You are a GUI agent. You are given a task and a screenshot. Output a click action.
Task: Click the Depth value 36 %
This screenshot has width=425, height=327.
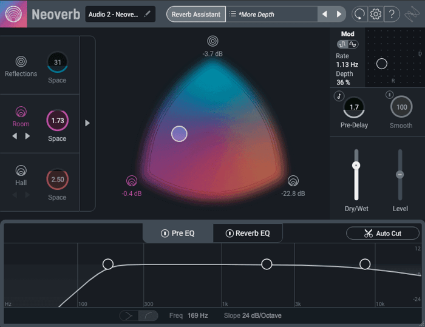[343, 83]
